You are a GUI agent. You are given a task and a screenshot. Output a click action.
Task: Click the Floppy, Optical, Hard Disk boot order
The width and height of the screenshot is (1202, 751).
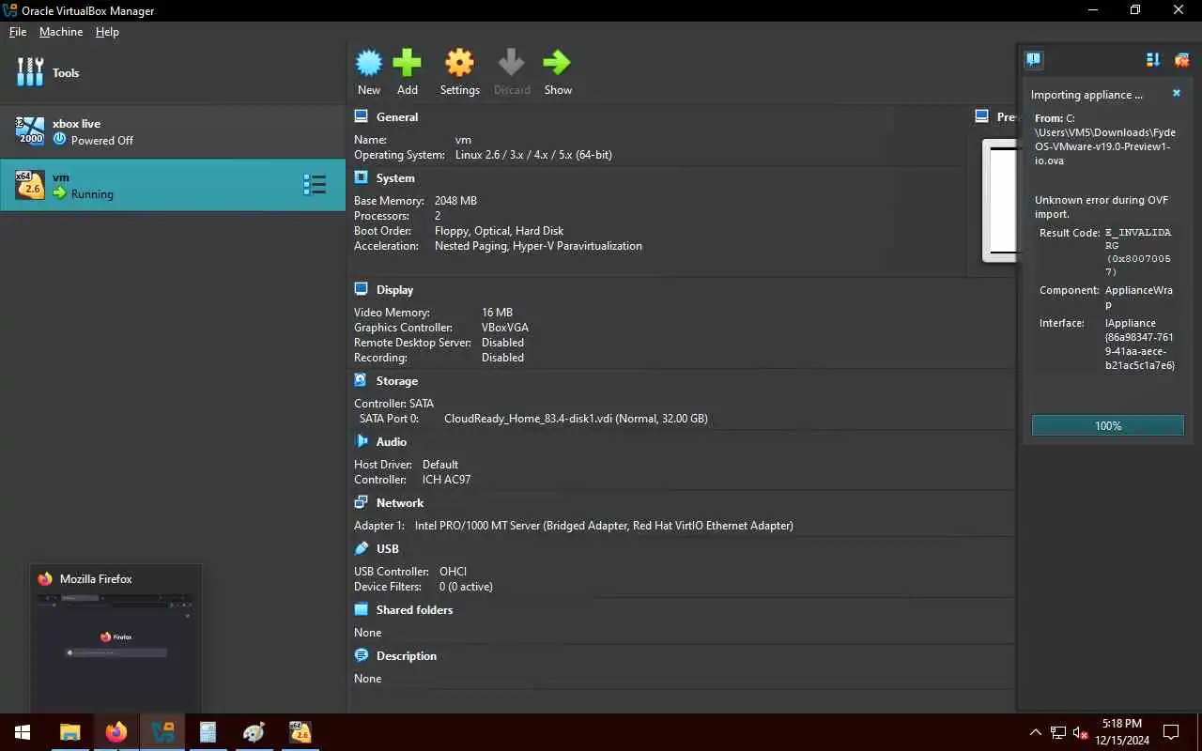pyautogui.click(x=499, y=231)
